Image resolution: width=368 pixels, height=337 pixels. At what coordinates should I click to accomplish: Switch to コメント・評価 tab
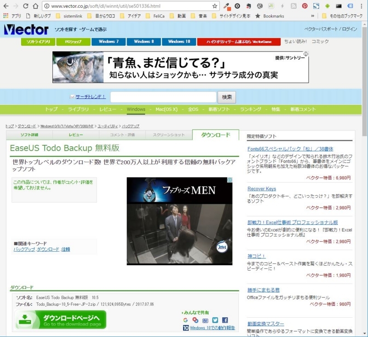coord(122,135)
